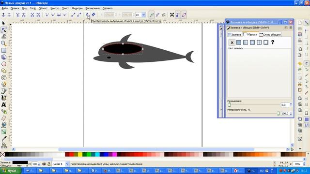Select the Zoom magnifier tool
The width and height of the screenshot is (310, 174).
(x=3, y=43)
